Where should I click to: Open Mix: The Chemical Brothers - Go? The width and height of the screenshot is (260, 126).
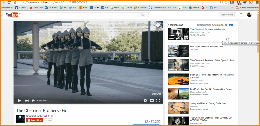pyautogui.click(x=206, y=47)
